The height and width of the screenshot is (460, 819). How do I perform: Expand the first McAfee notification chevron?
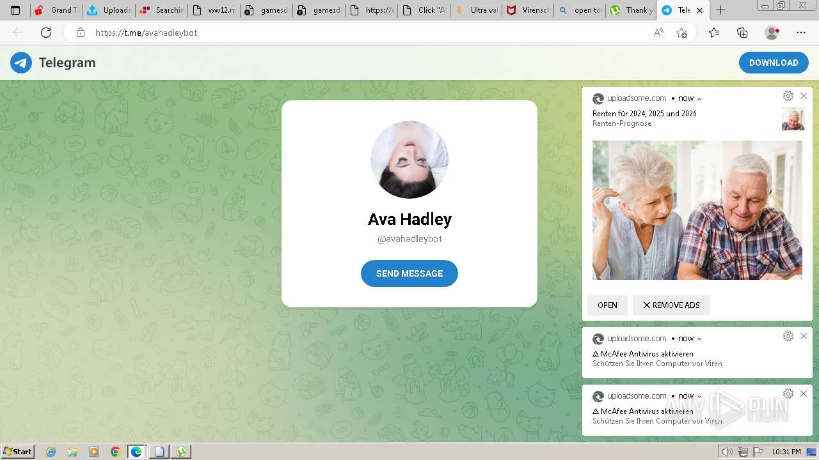[699, 339]
